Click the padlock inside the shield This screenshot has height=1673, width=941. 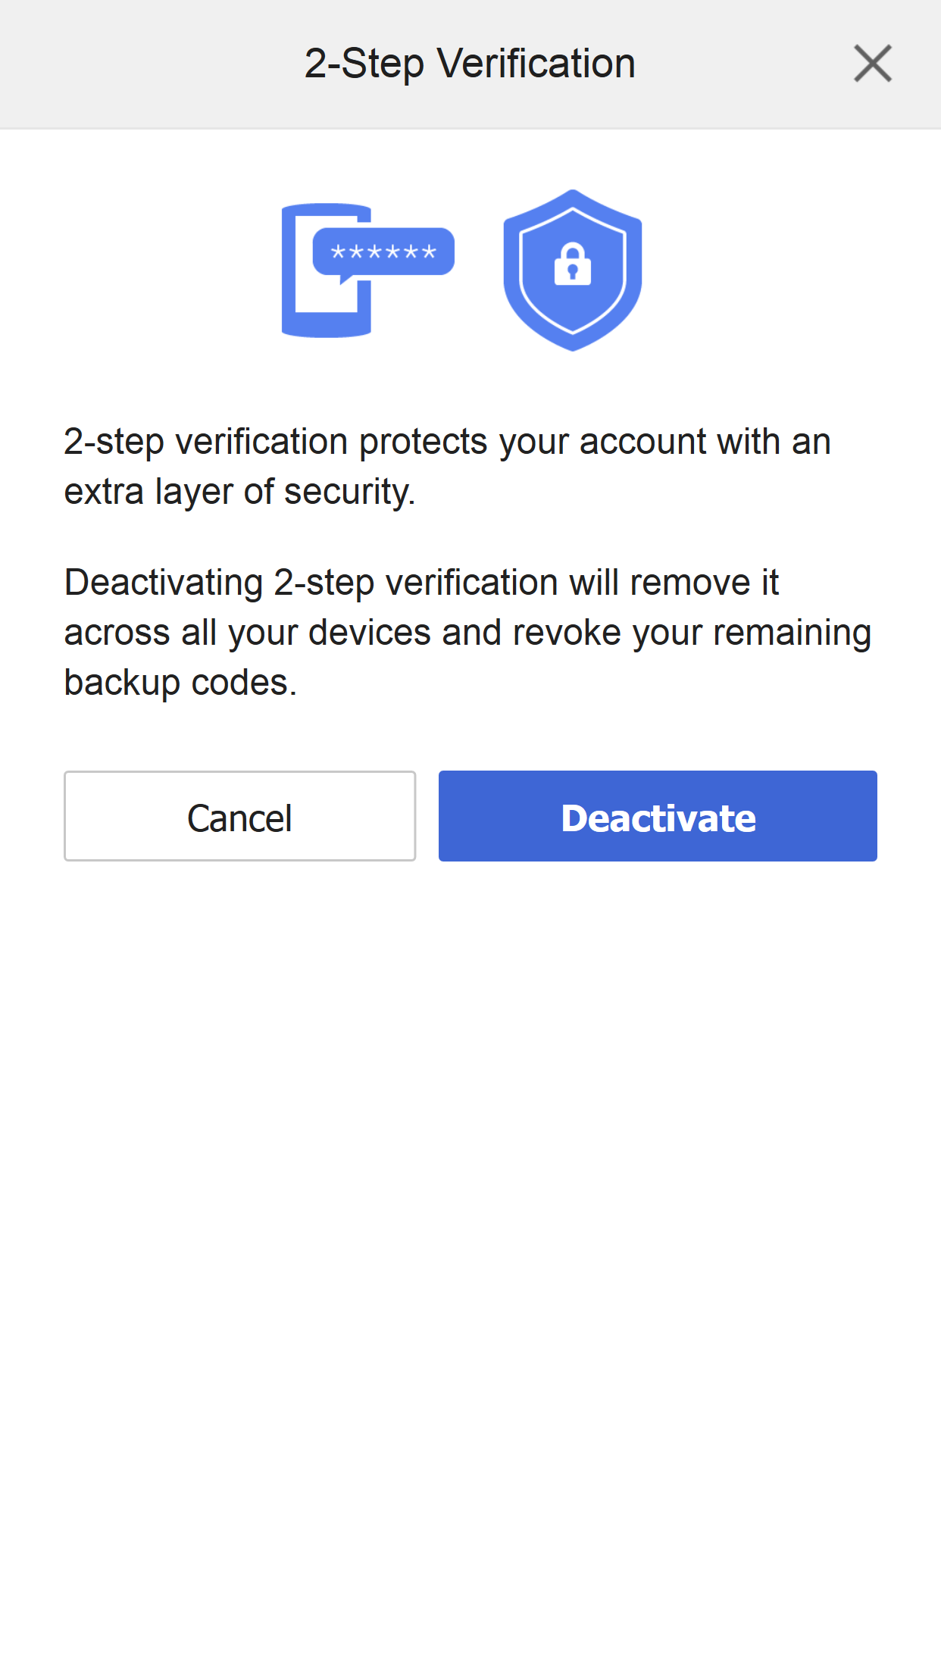click(x=573, y=265)
